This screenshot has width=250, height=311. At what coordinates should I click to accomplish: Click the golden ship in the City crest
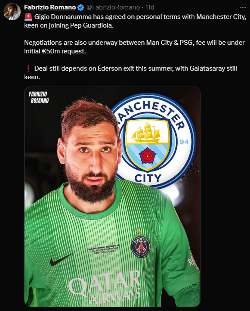click(146, 133)
